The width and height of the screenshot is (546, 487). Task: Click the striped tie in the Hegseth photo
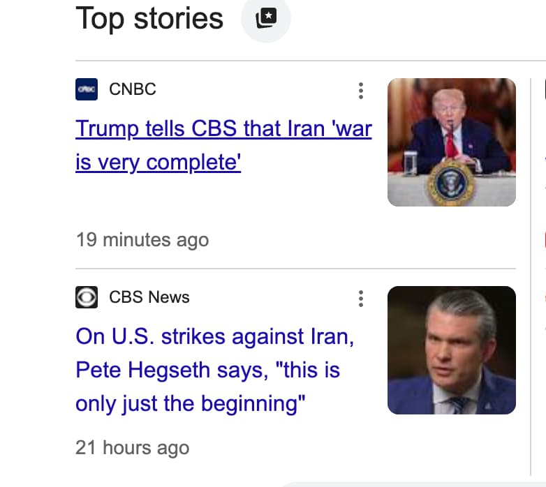click(x=458, y=403)
